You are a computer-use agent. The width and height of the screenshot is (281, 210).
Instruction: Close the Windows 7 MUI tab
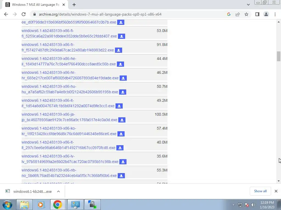64,5
